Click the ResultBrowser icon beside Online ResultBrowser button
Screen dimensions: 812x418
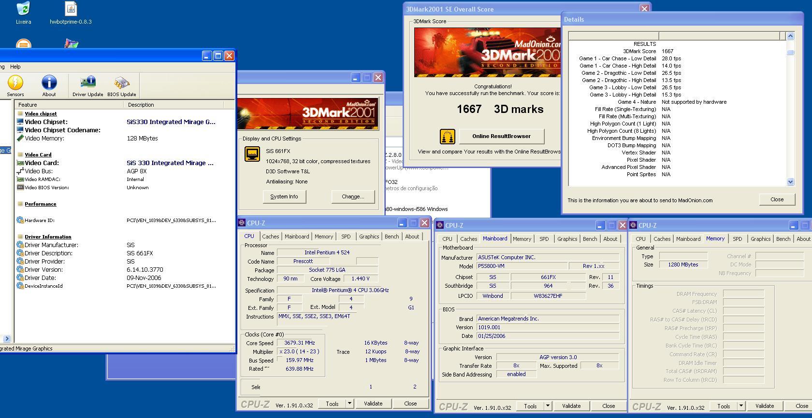point(448,137)
